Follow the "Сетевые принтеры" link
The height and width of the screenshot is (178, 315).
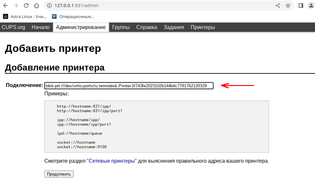(112, 161)
